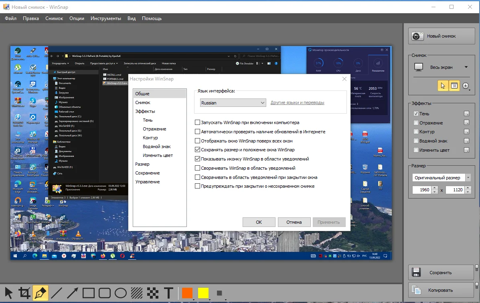Screen dimensions: 480x303
Task: Click the orange outline color swatch
Action: pos(187,293)
